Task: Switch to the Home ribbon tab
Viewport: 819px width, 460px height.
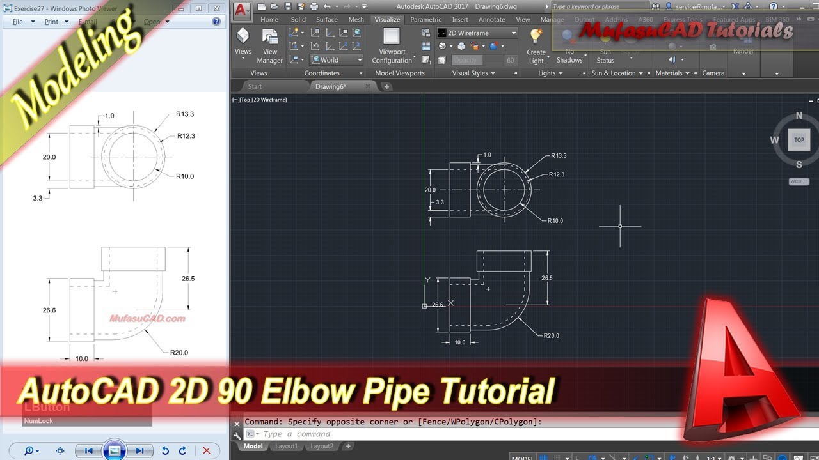Action: pos(269,20)
